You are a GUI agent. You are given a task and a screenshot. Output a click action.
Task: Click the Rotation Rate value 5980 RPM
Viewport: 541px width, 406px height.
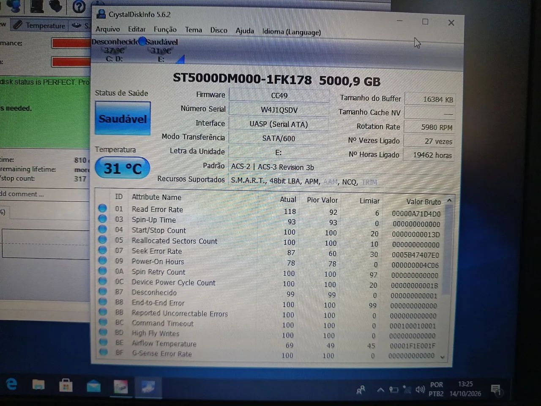point(429,127)
